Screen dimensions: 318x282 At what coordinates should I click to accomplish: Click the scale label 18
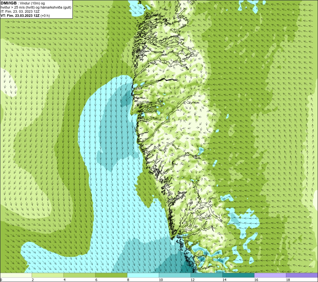pos(288,280)
